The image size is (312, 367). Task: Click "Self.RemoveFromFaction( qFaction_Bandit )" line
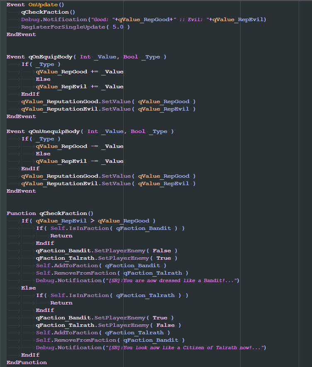(x=110, y=340)
